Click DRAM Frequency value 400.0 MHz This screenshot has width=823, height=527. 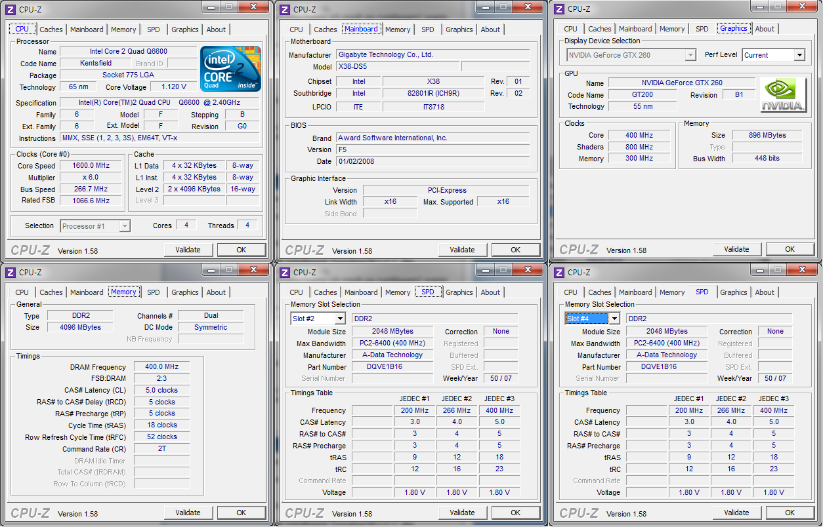162,367
